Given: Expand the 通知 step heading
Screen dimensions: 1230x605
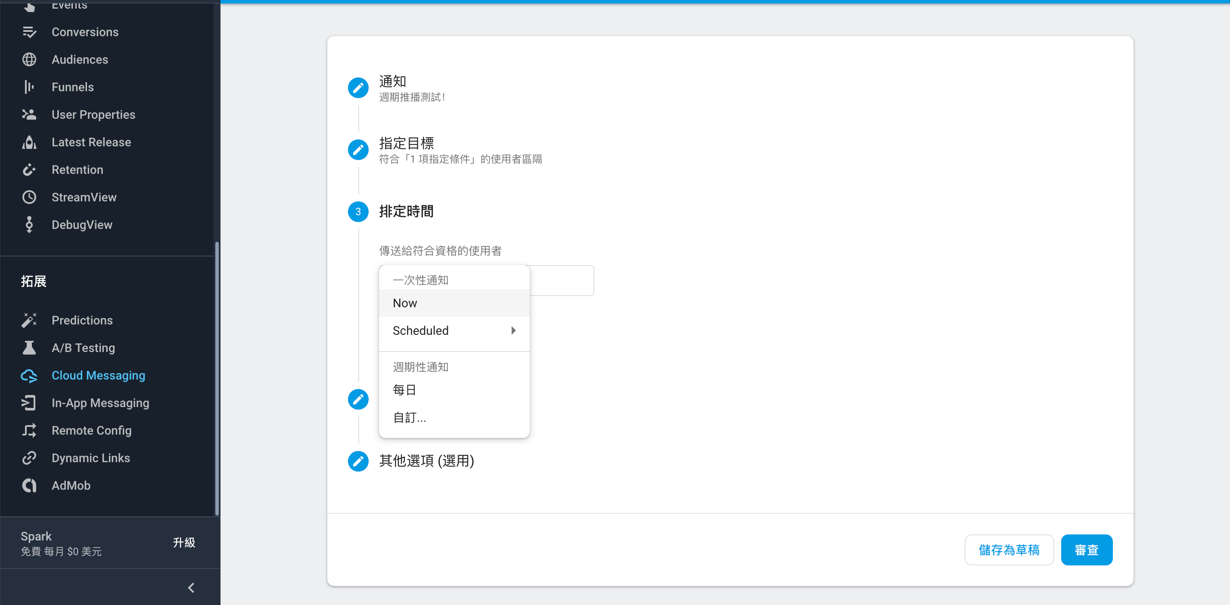Looking at the screenshot, I should [392, 82].
